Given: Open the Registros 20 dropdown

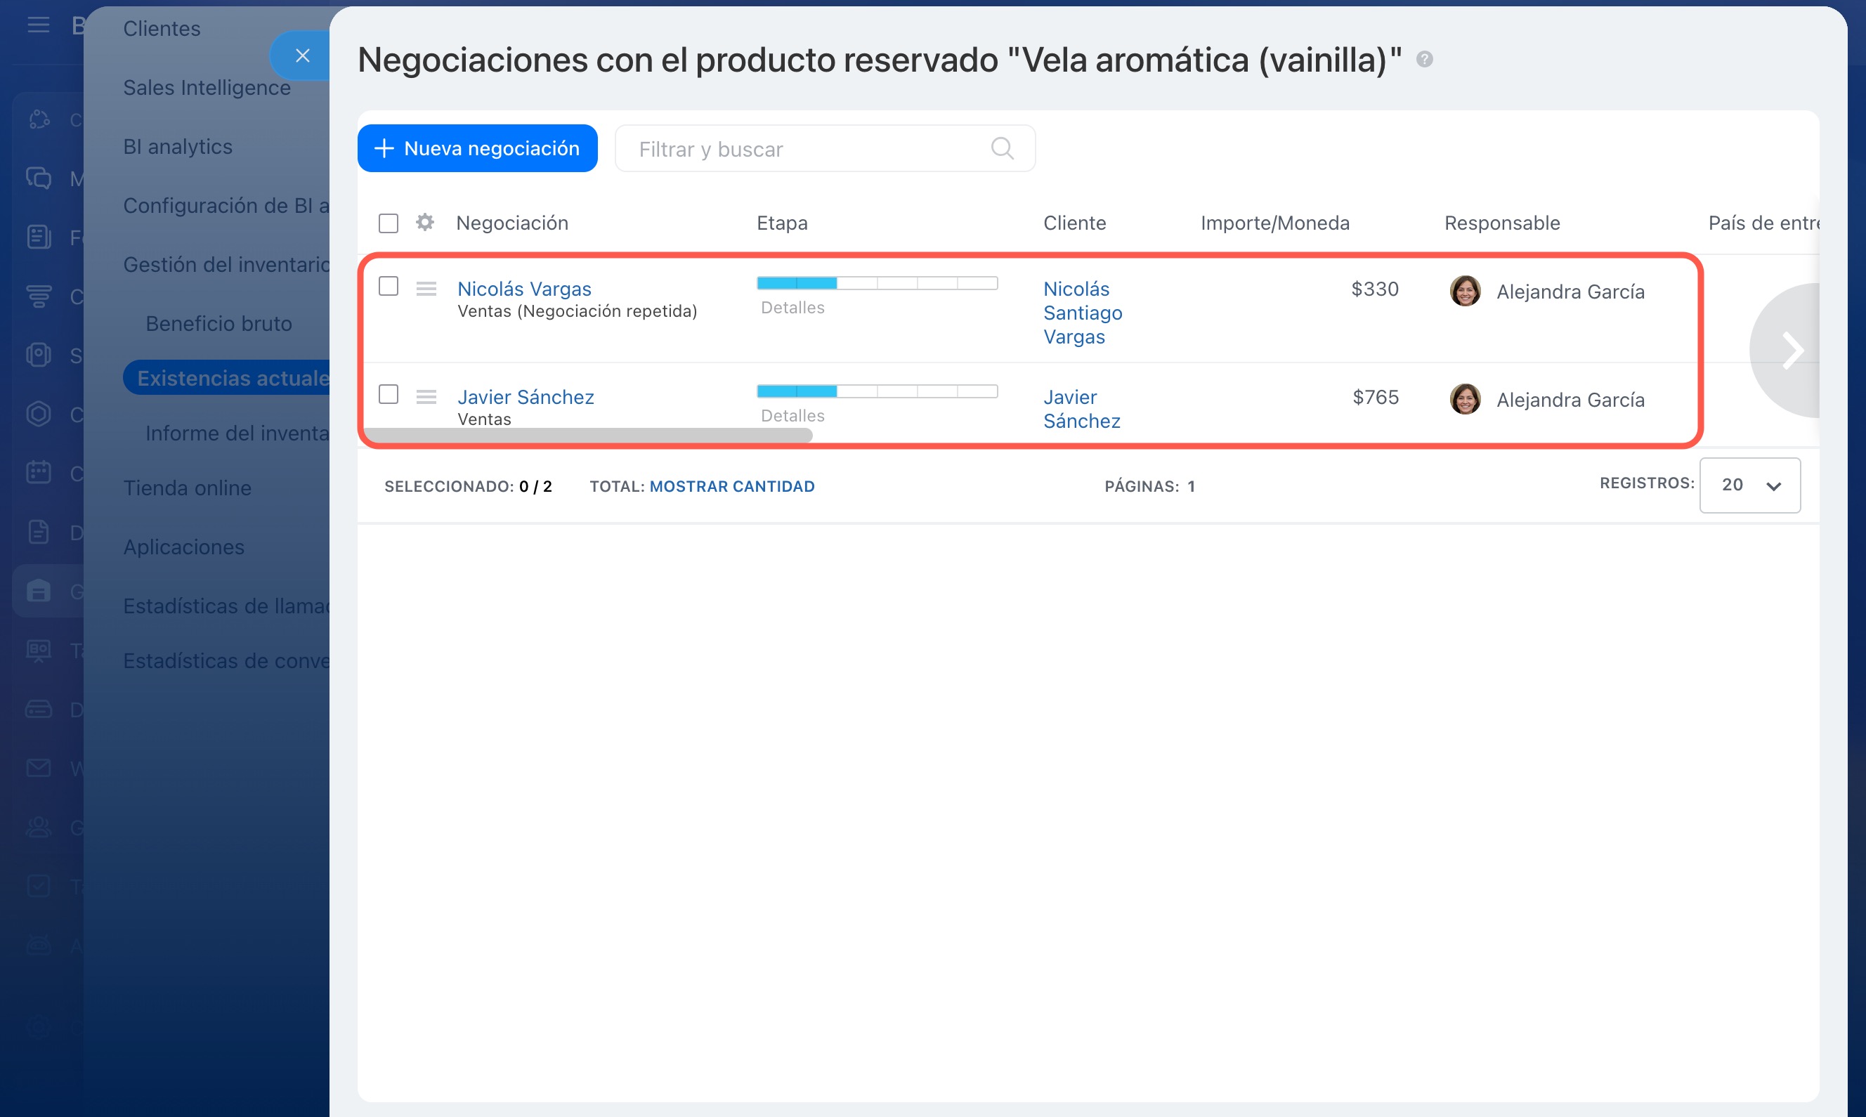Looking at the screenshot, I should click(1749, 485).
